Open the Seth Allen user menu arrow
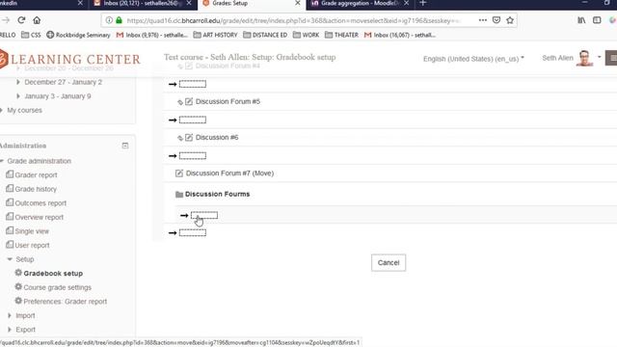617x347 pixels. click(600, 58)
